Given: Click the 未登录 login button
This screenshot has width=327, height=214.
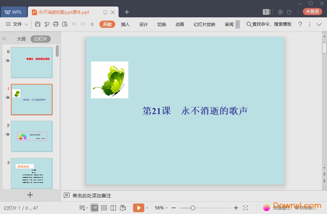Looking at the screenshot, I should click(x=312, y=12).
